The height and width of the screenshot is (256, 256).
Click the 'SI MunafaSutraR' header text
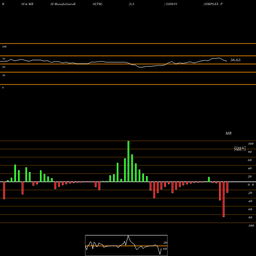63,4
